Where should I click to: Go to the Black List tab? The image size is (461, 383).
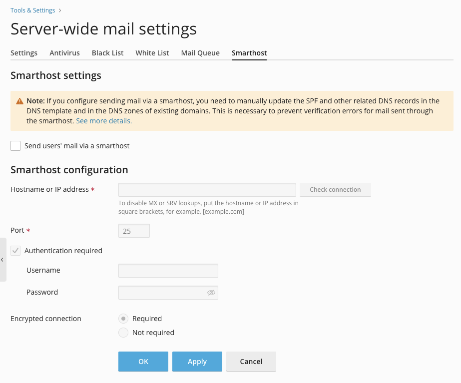107,53
